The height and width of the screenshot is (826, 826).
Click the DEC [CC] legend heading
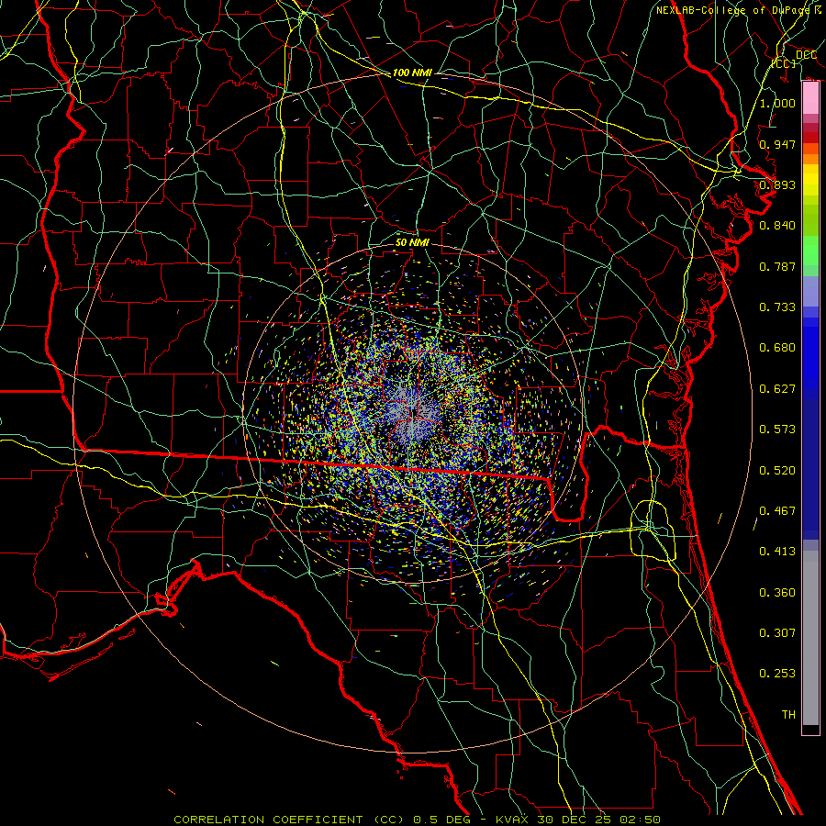pyautogui.click(x=795, y=59)
